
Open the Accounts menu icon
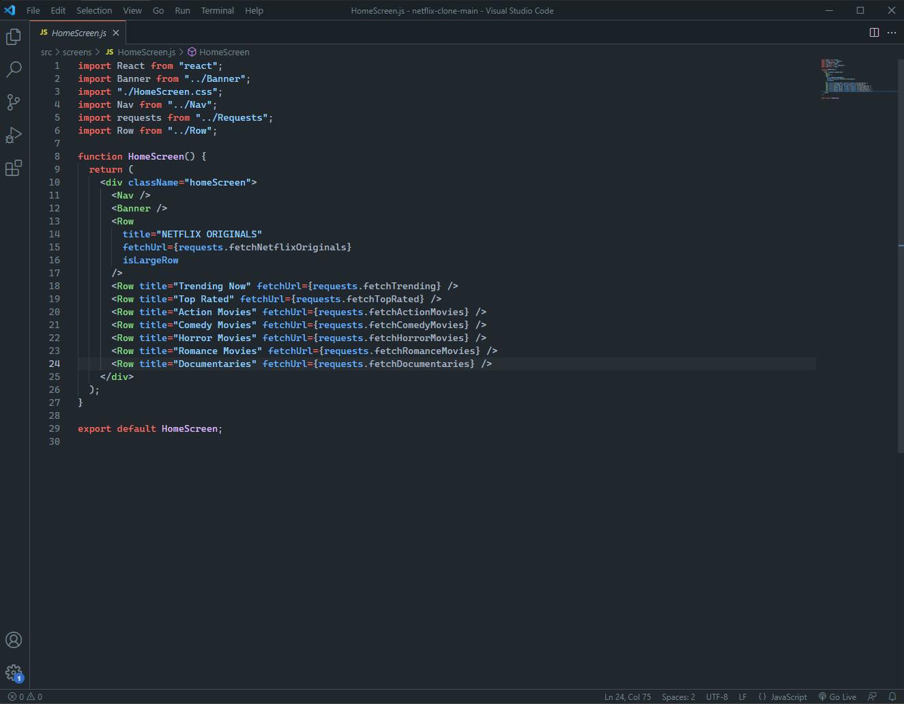point(14,640)
